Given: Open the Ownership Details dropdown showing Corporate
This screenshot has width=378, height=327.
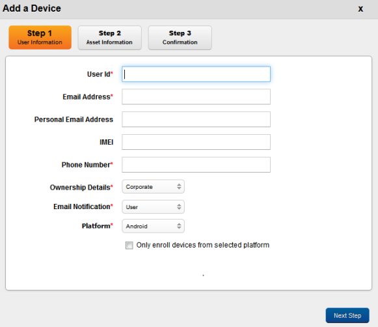Looking at the screenshot, I should pyautogui.click(x=154, y=186).
